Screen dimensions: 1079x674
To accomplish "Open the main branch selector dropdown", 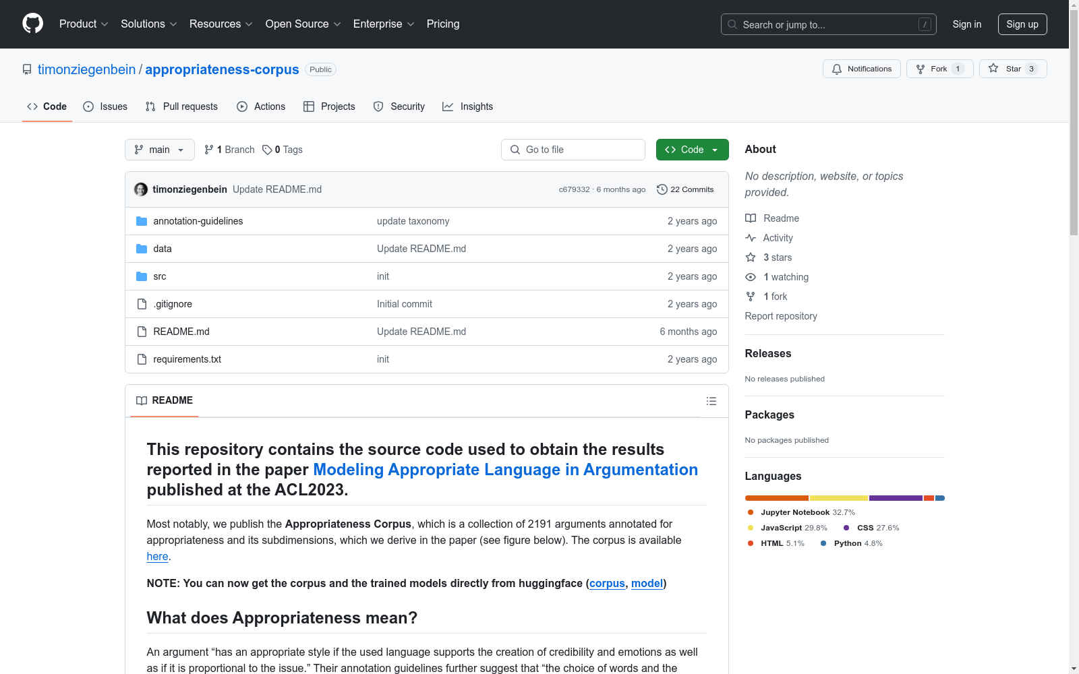I will (x=160, y=150).
